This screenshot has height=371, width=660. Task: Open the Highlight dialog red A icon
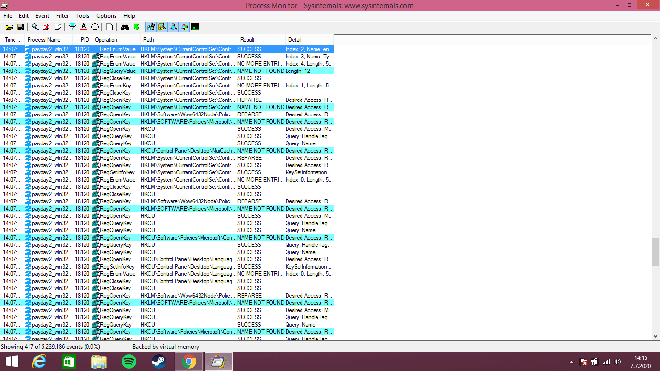click(x=84, y=27)
